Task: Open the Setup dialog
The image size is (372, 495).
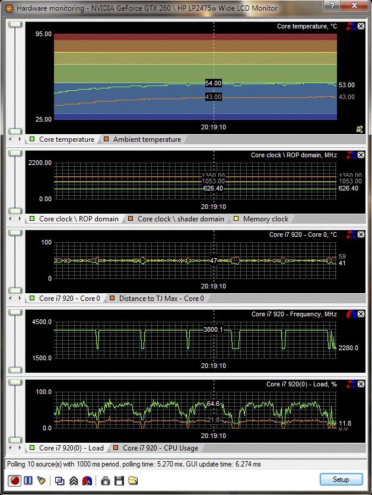Action: click(340, 479)
